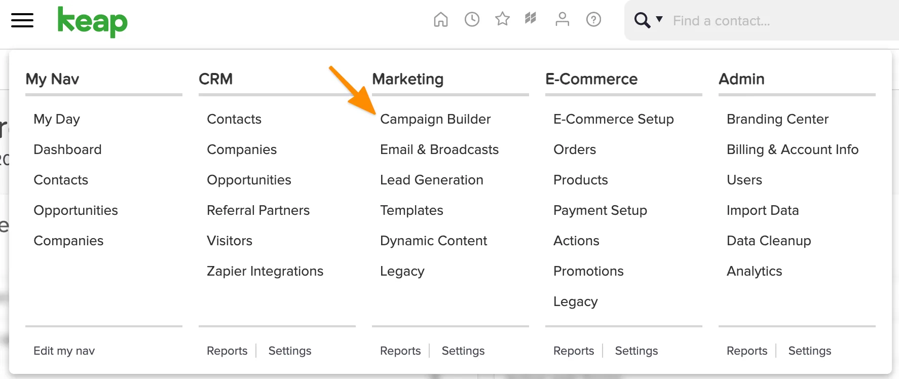Open Users under Admin
899x379 pixels.
(744, 180)
